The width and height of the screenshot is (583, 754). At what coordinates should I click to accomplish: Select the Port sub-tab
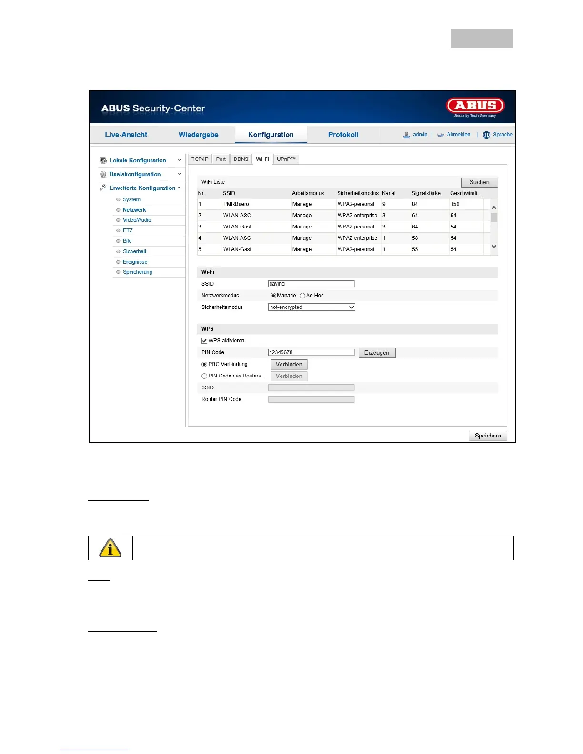pos(221,159)
